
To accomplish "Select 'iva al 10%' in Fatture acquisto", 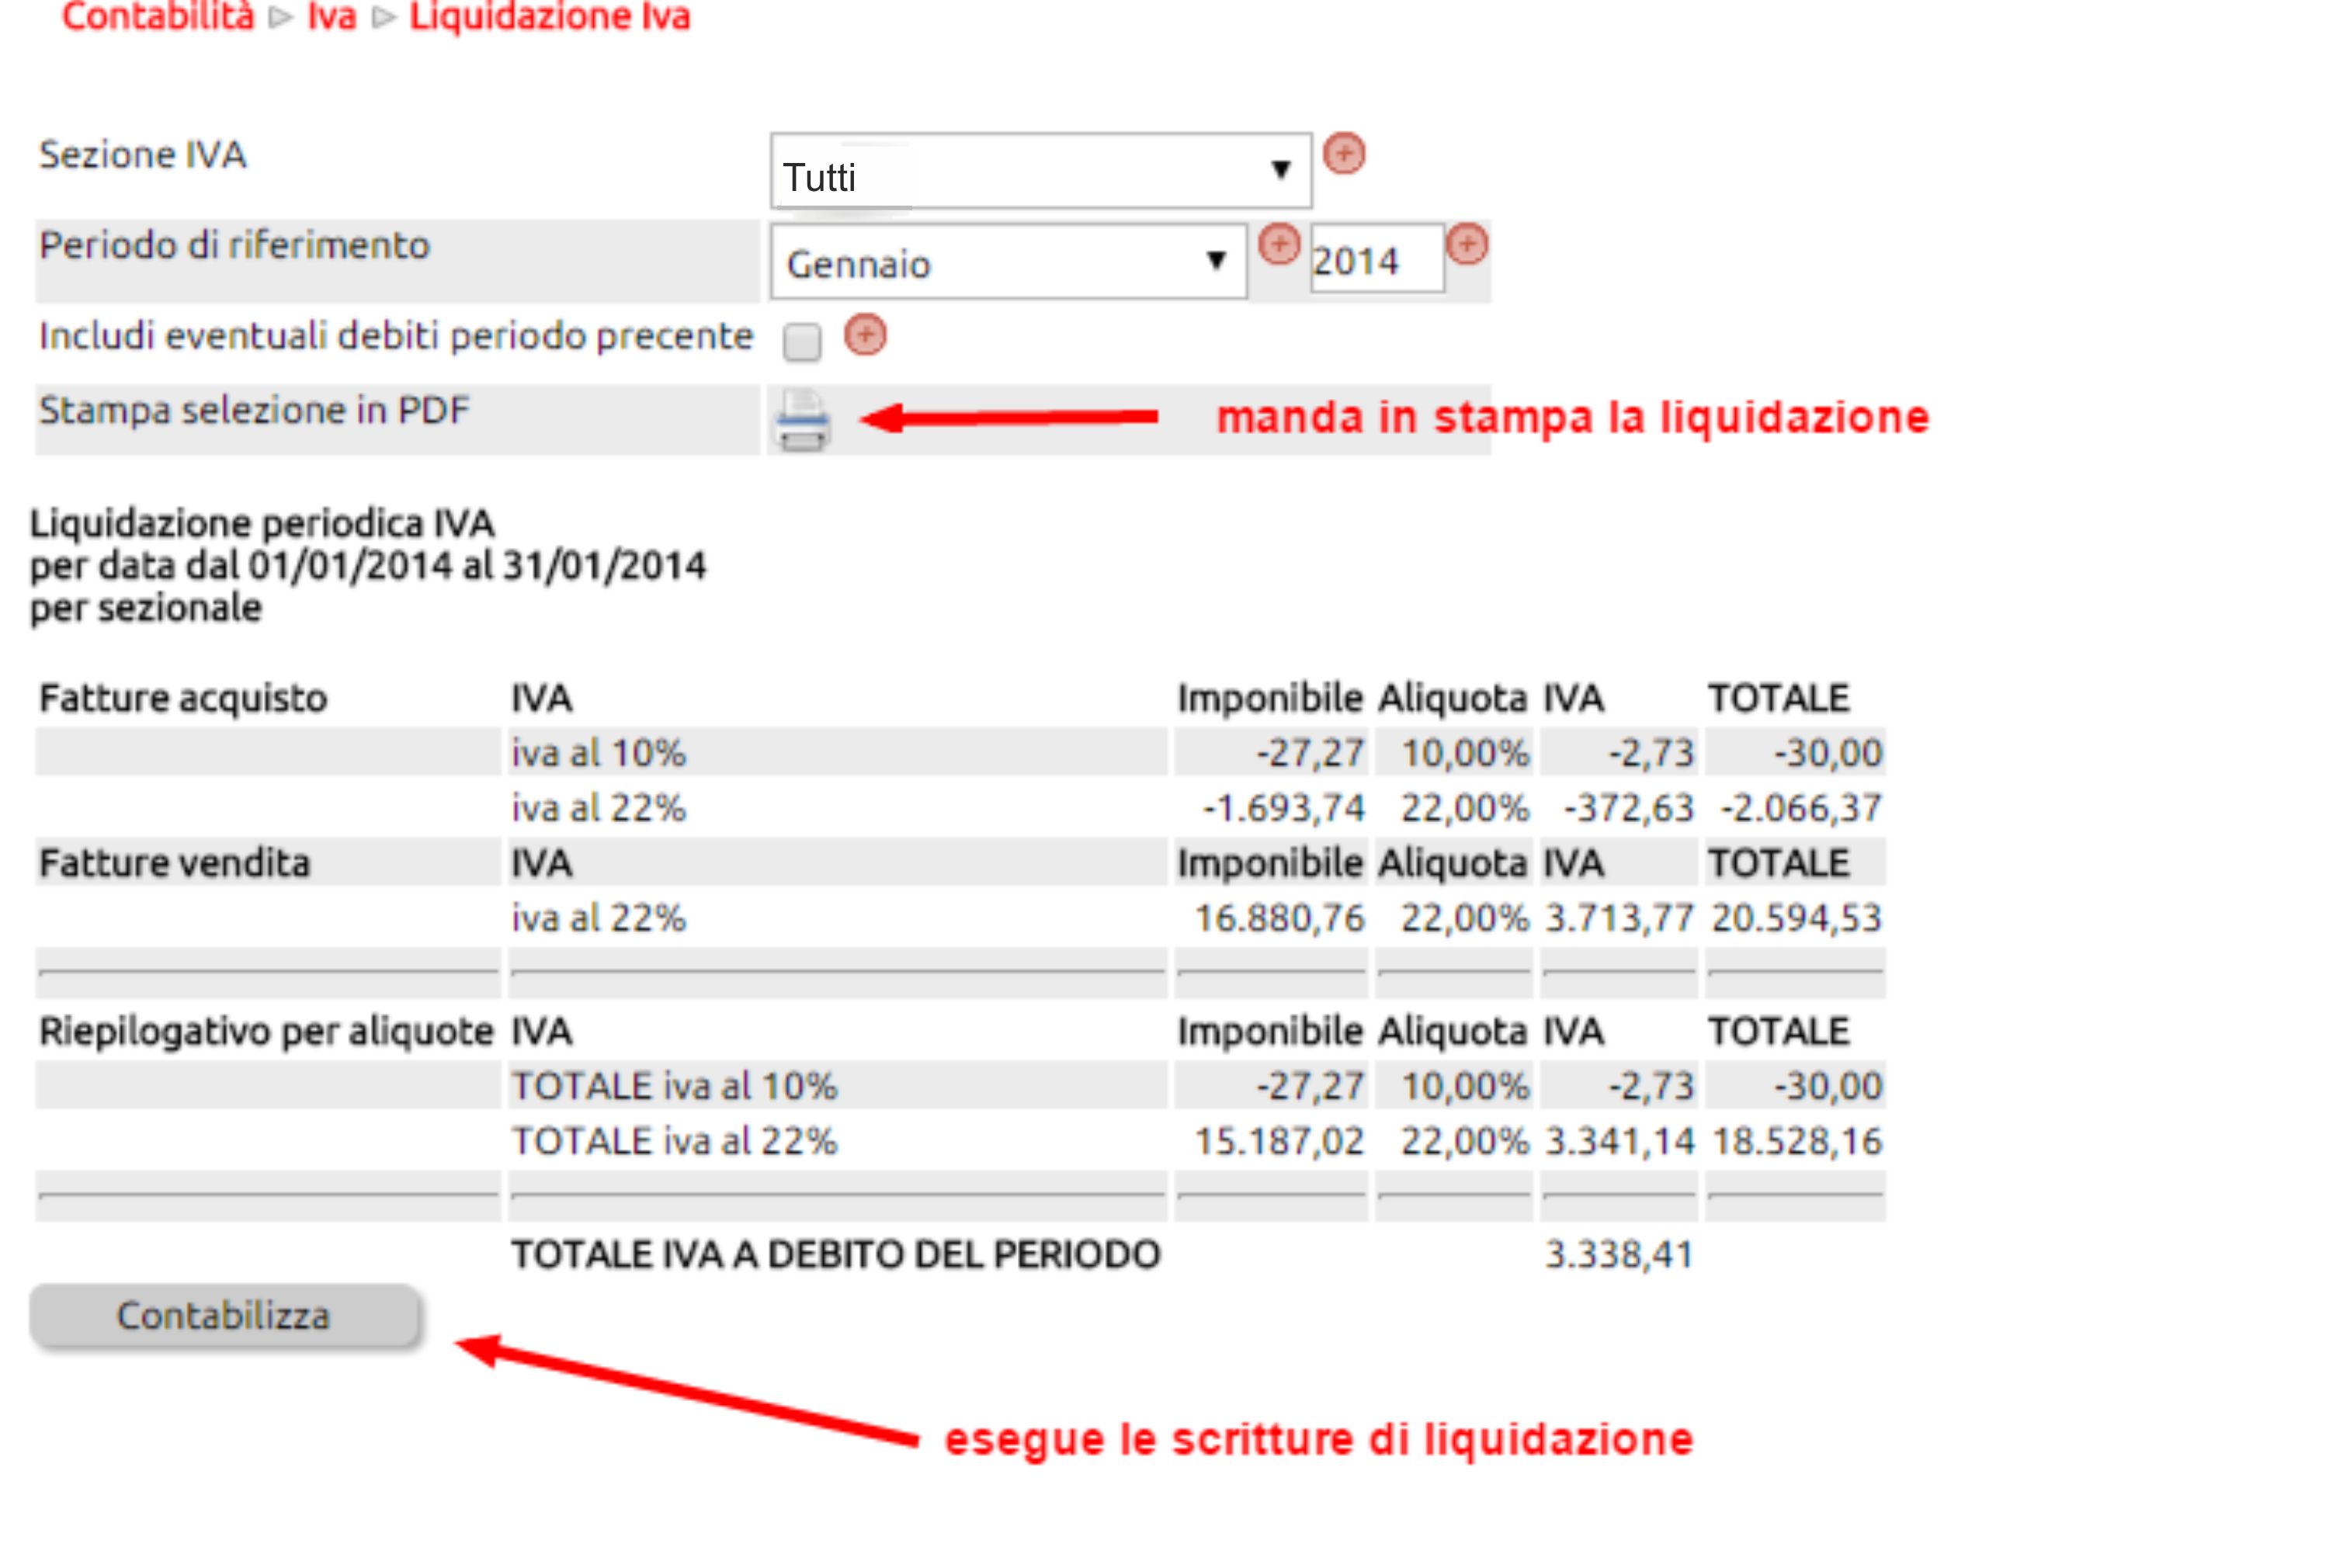I will click(598, 753).
